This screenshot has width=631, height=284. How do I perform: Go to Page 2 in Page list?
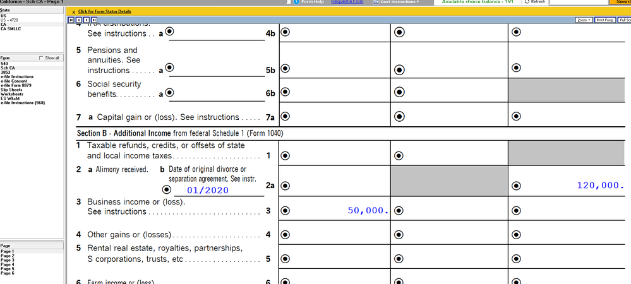[x=32, y=256]
